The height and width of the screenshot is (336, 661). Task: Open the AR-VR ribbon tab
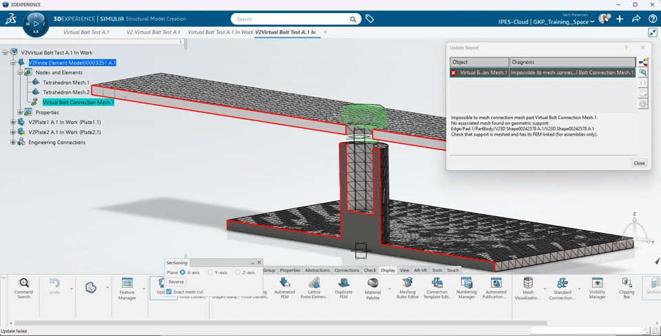tap(420, 270)
